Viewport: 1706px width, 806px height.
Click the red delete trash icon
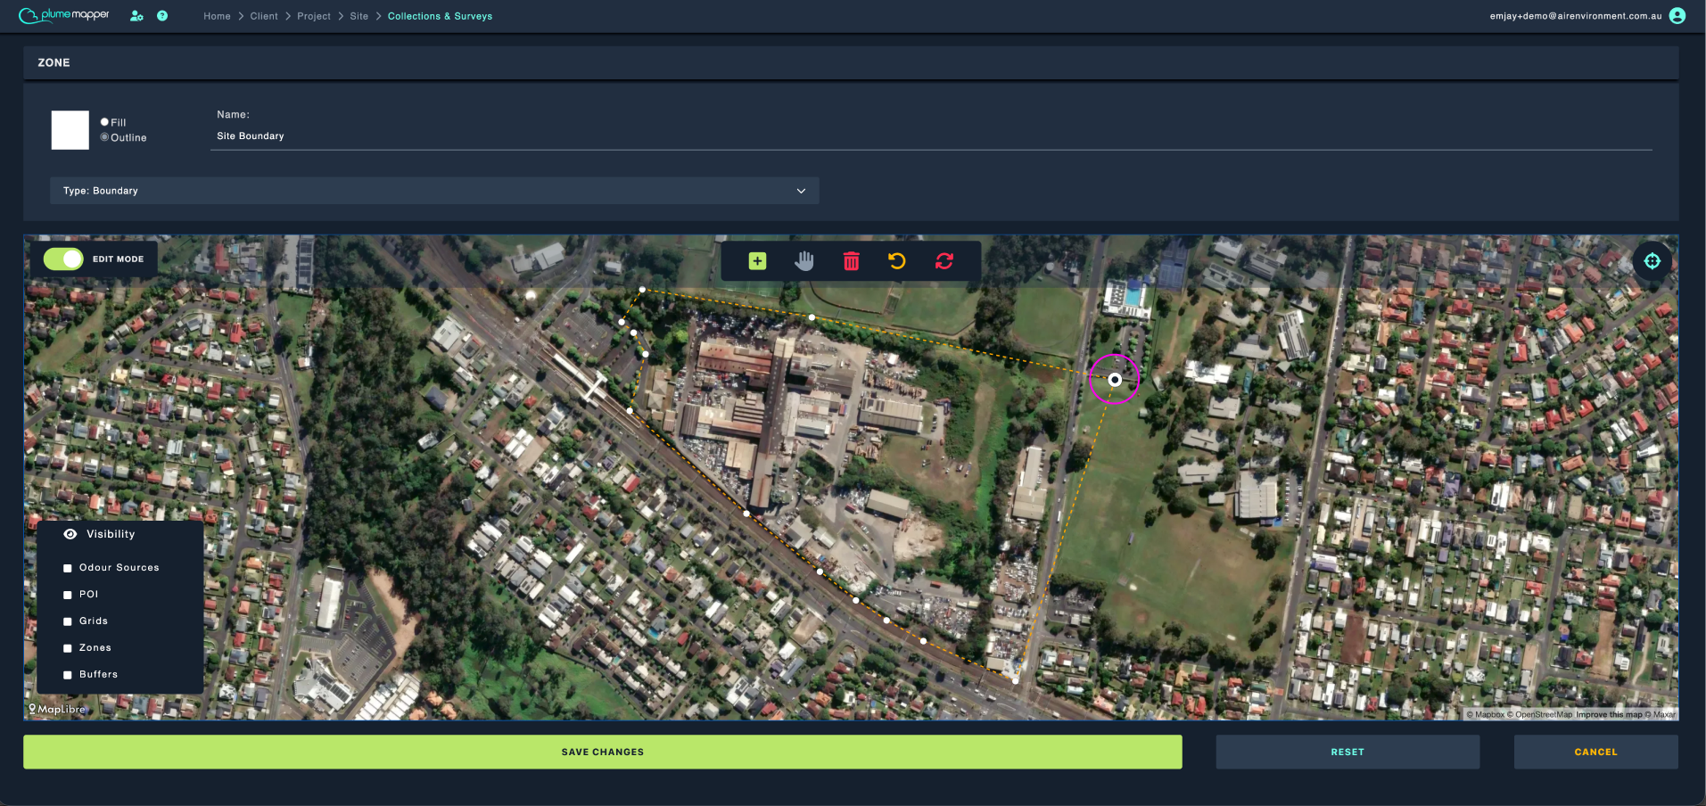tap(852, 260)
